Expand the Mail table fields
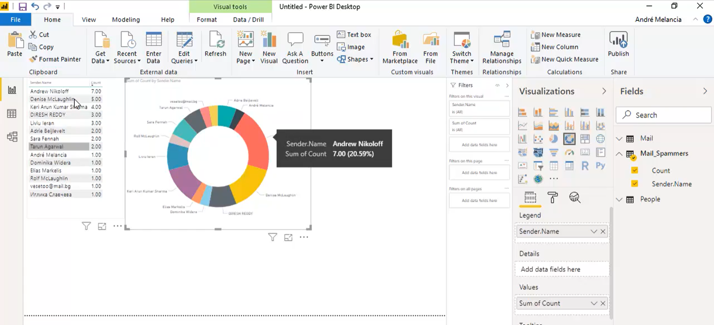 pos(619,138)
